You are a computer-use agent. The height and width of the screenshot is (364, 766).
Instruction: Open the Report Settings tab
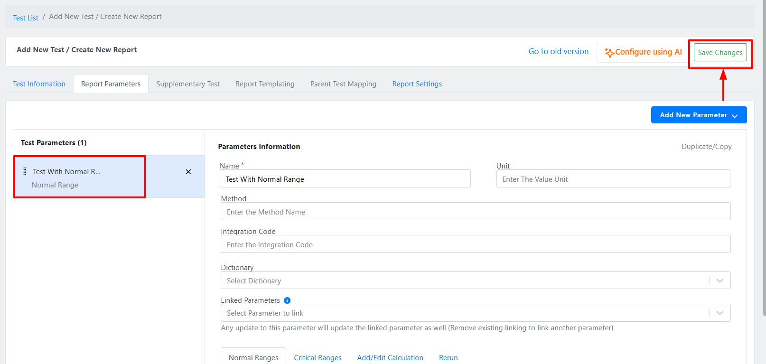point(417,84)
